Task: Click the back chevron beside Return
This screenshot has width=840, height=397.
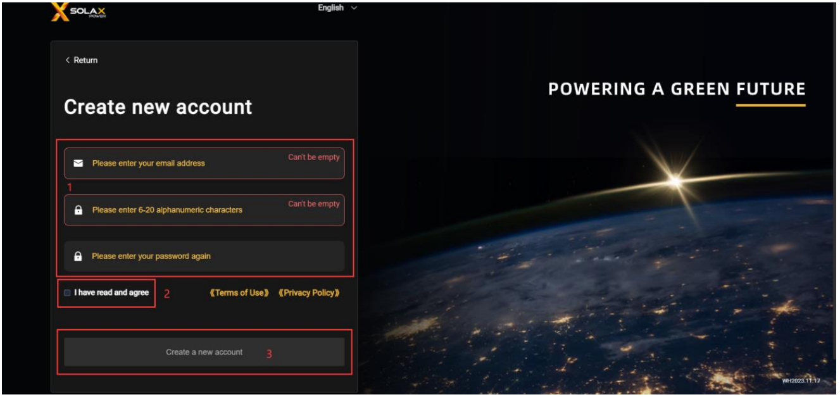Action: pos(67,60)
